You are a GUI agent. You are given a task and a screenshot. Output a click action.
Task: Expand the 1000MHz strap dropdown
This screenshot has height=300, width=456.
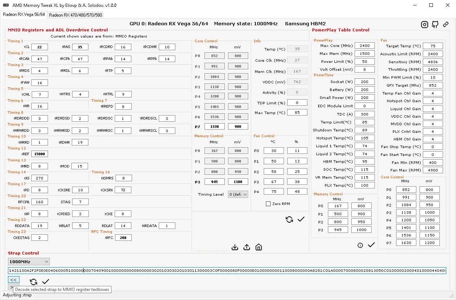(29, 262)
